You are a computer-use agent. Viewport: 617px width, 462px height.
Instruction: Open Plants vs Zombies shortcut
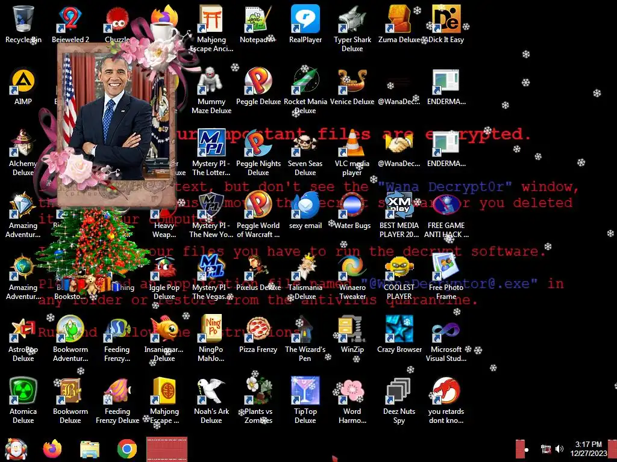point(258,400)
